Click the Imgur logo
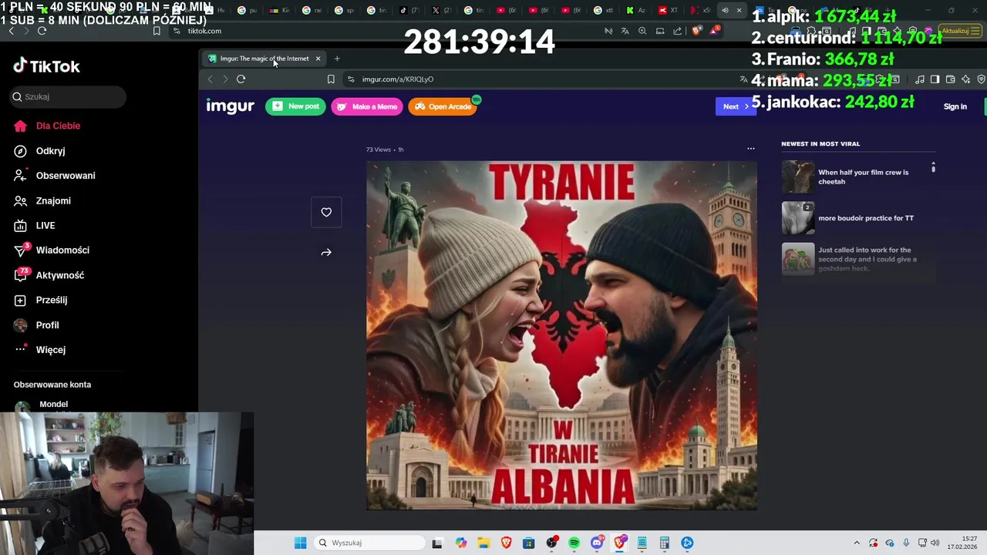Image resolution: width=987 pixels, height=555 pixels. pyautogui.click(x=230, y=106)
